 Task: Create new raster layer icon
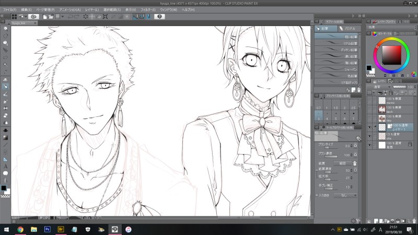[x=376, y=221]
